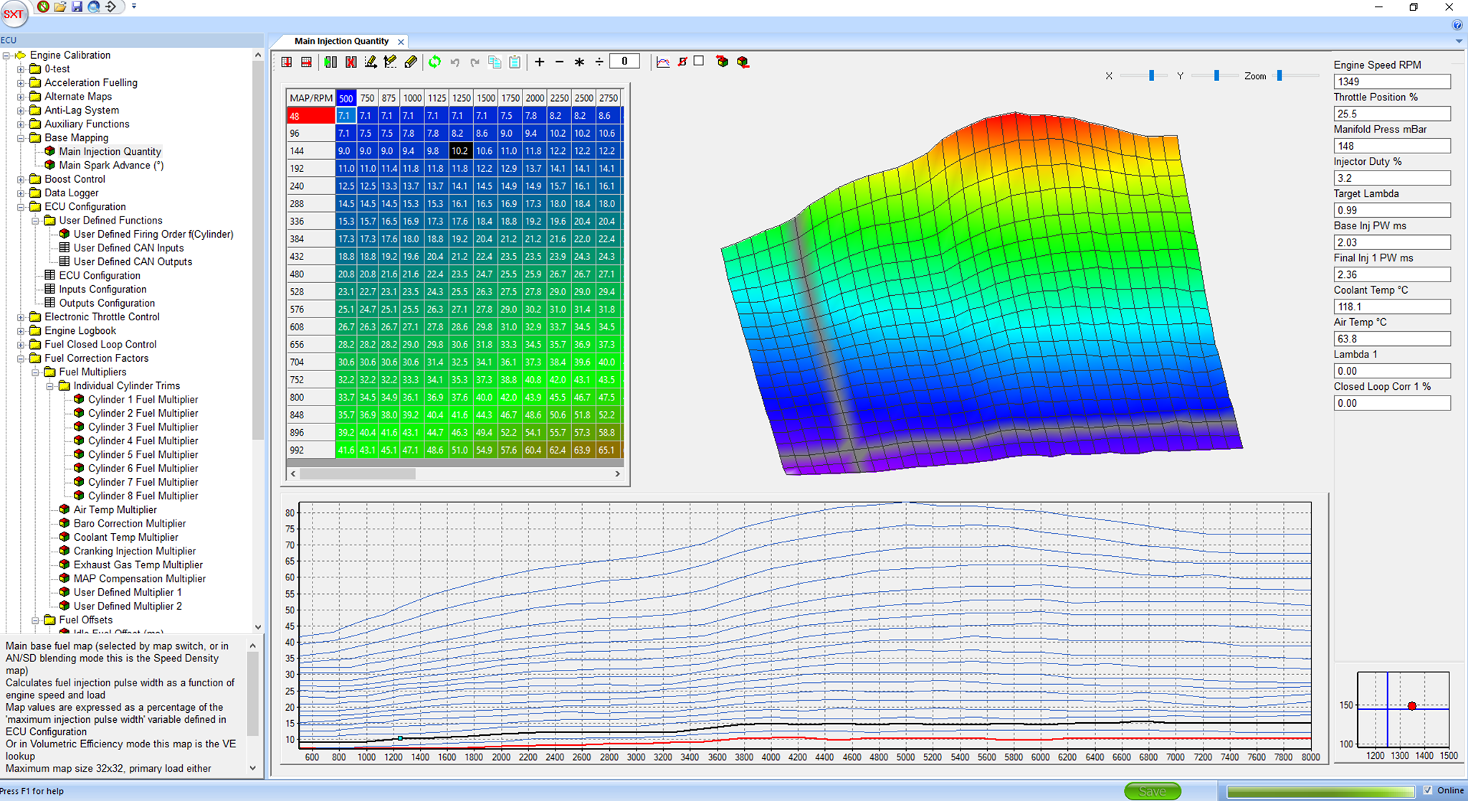This screenshot has height=801, width=1468.
Task: Click the green Save button
Action: coord(1153,791)
